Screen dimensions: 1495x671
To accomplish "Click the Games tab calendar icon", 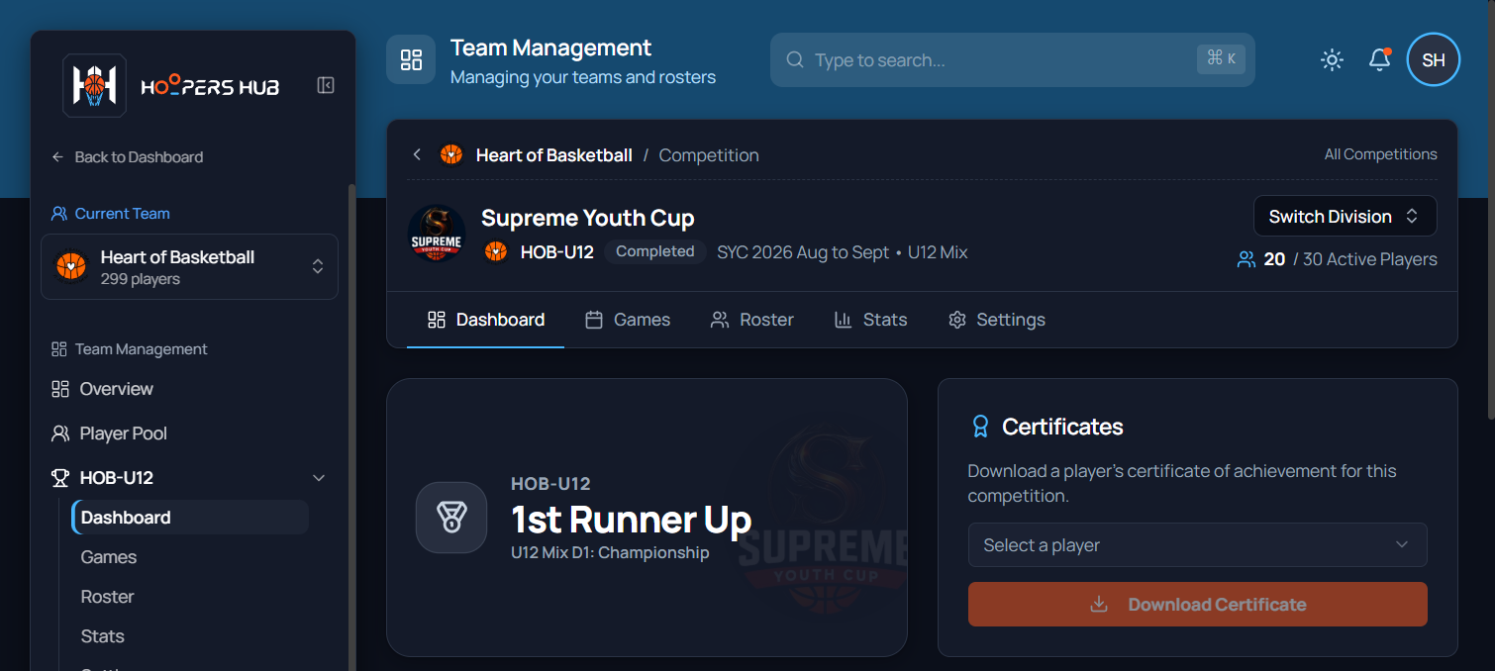I will 594,320.
